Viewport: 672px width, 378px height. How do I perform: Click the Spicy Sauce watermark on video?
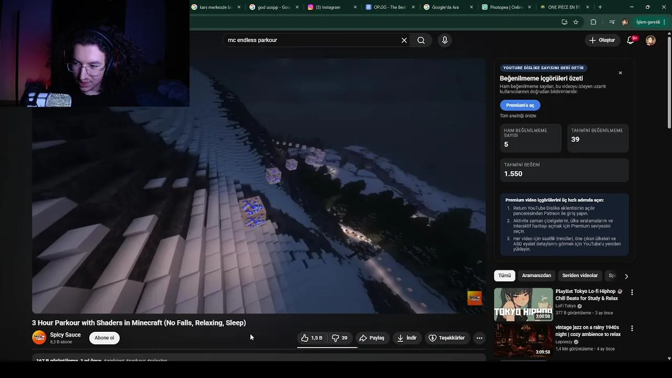[475, 298]
